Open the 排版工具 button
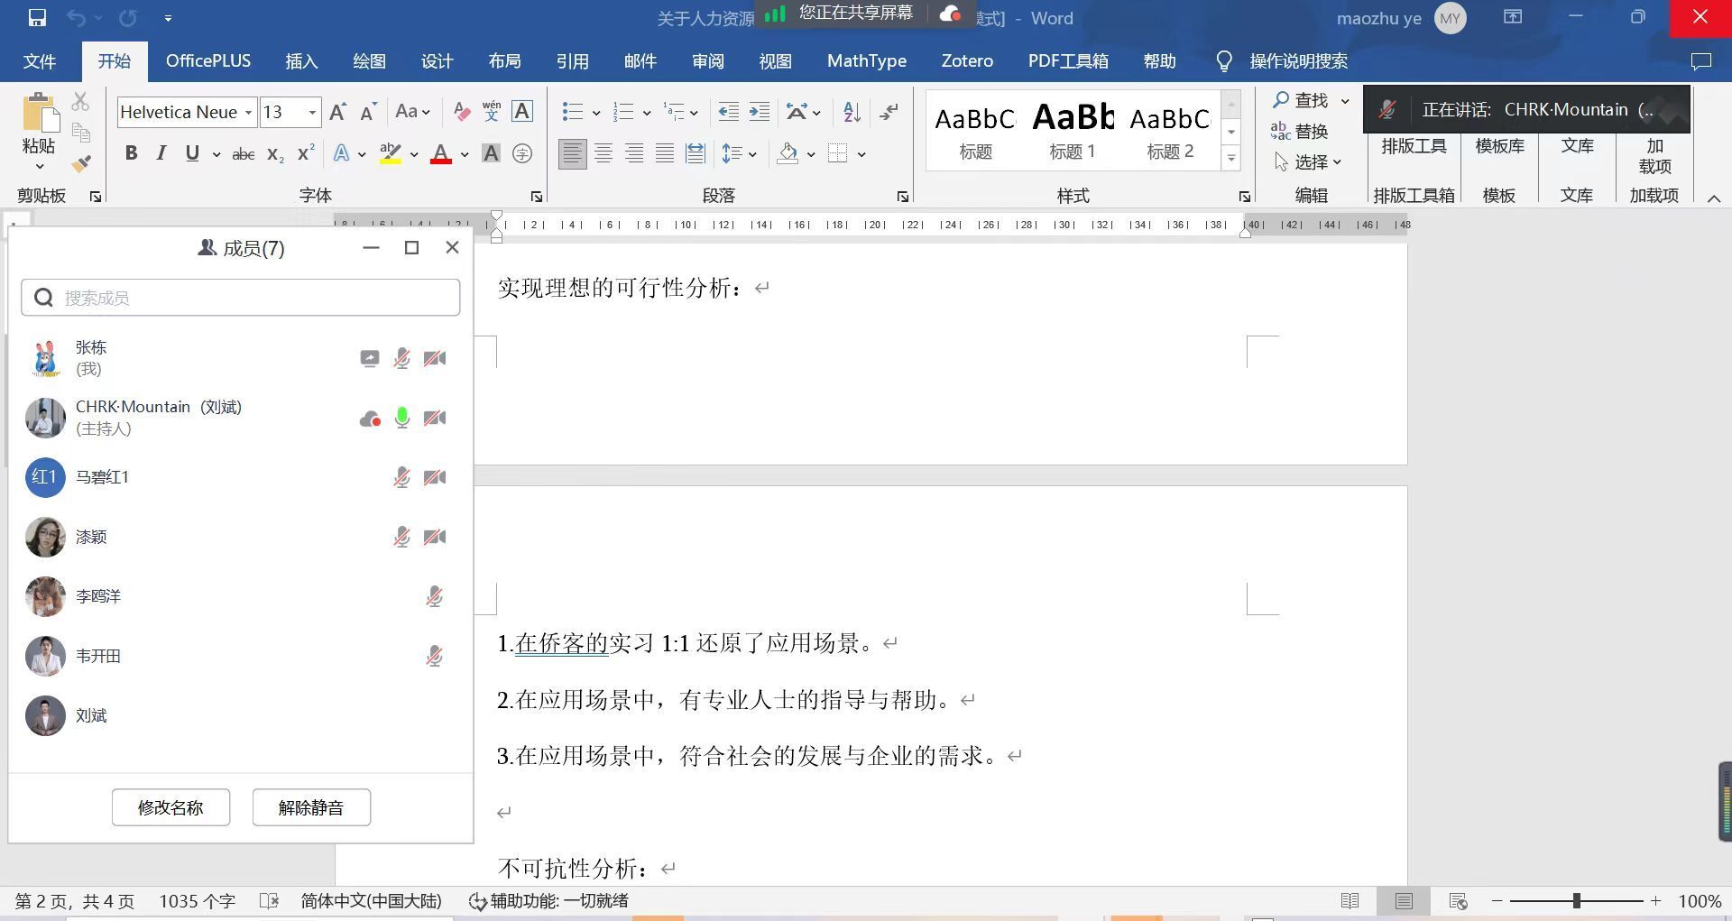This screenshot has width=1732, height=921. click(x=1414, y=146)
